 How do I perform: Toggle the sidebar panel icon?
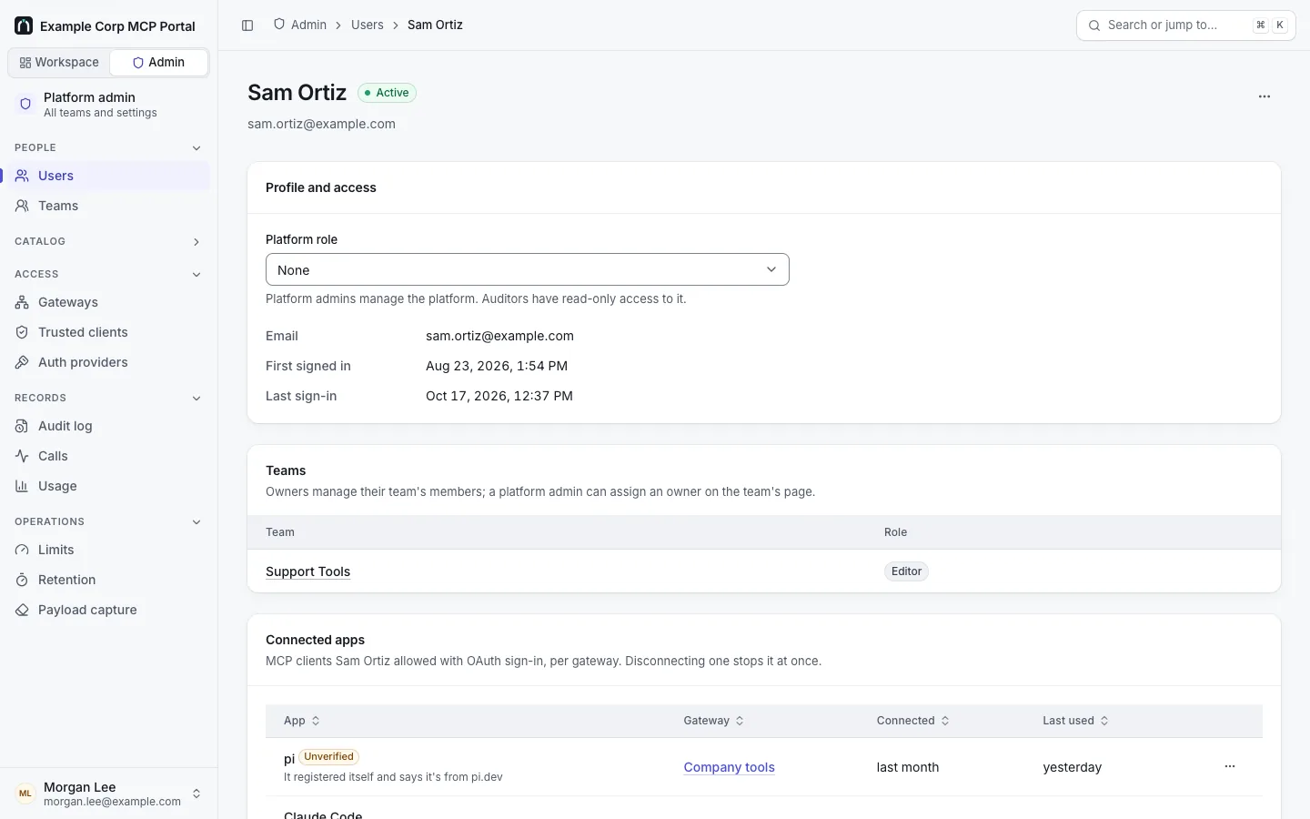point(247,25)
